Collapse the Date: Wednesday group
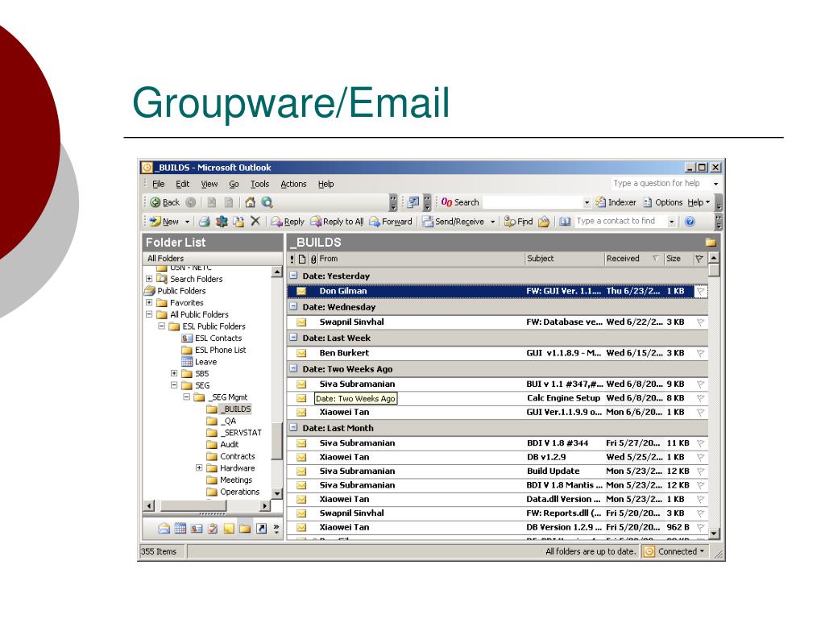 [x=293, y=306]
